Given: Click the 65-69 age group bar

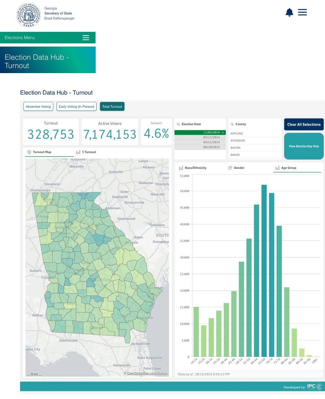Looking at the screenshot, I should click(264, 271).
